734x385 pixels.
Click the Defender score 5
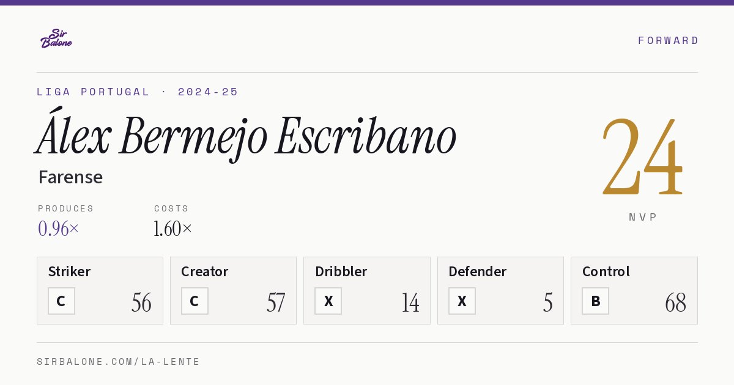548,302
